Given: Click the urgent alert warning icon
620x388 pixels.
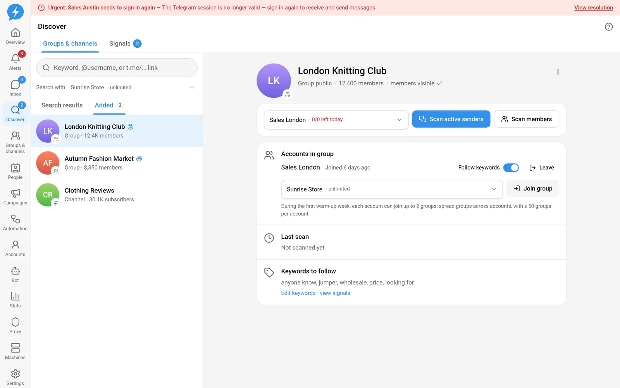Looking at the screenshot, I should point(41,8).
